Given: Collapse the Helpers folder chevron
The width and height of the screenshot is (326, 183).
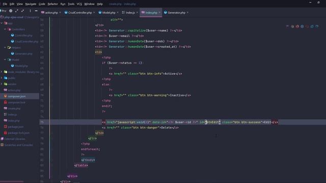Looking at the screenshot, I should point(5,47).
